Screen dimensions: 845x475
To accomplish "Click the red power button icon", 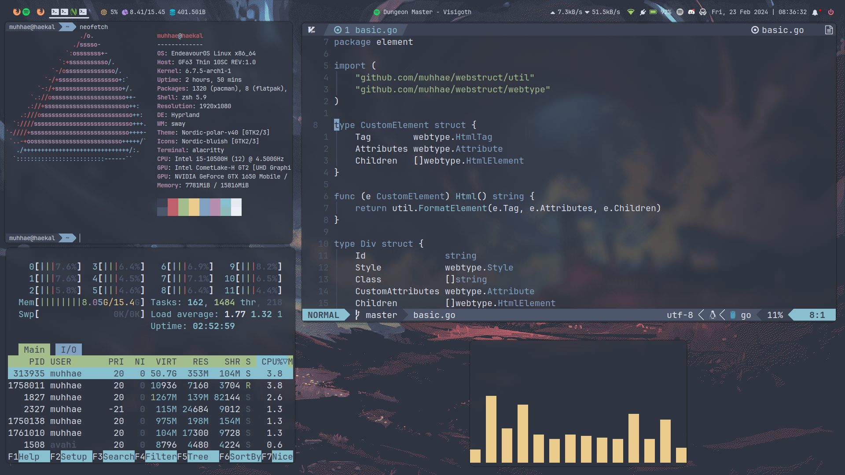I will [x=831, y=12].
